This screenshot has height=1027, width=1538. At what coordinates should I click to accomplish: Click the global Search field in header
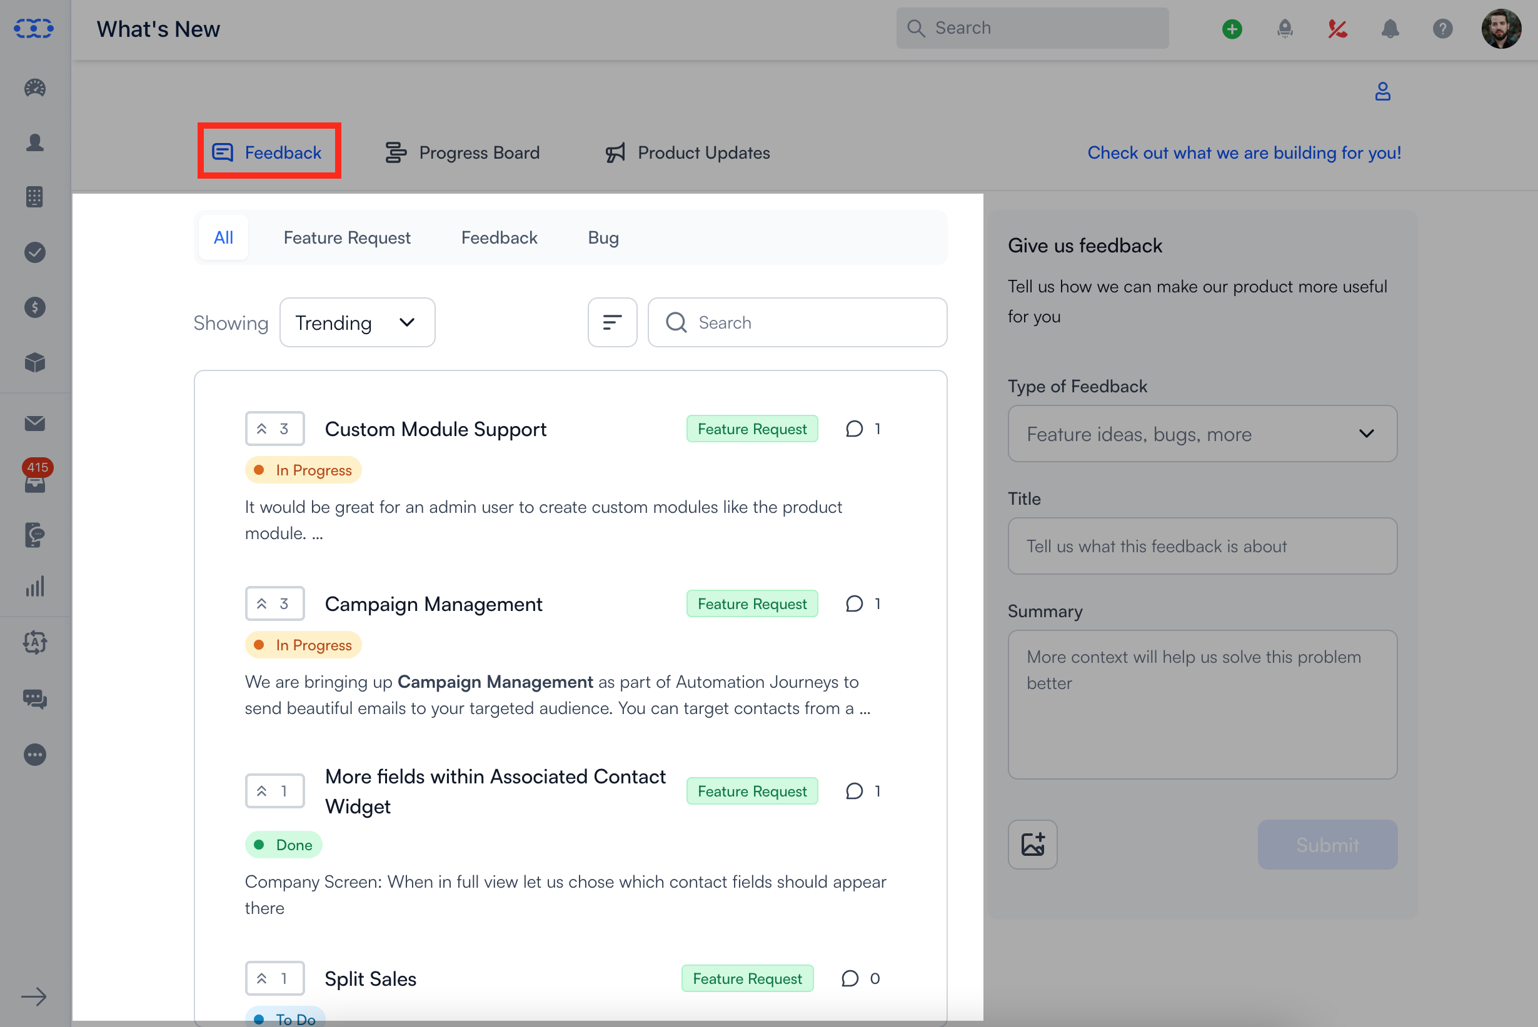pyautogui.click(x=1032, y=28)
